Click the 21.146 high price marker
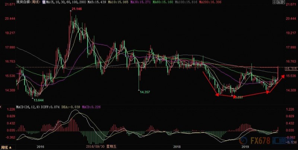Image resolution: width=298 pixels, height=150 pixels. tap(77, 9)
